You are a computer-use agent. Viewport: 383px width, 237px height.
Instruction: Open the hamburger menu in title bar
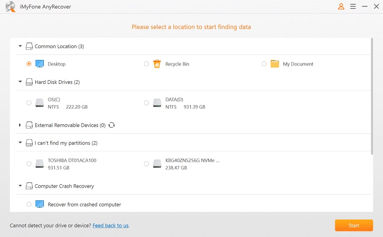tap(353, 6)
